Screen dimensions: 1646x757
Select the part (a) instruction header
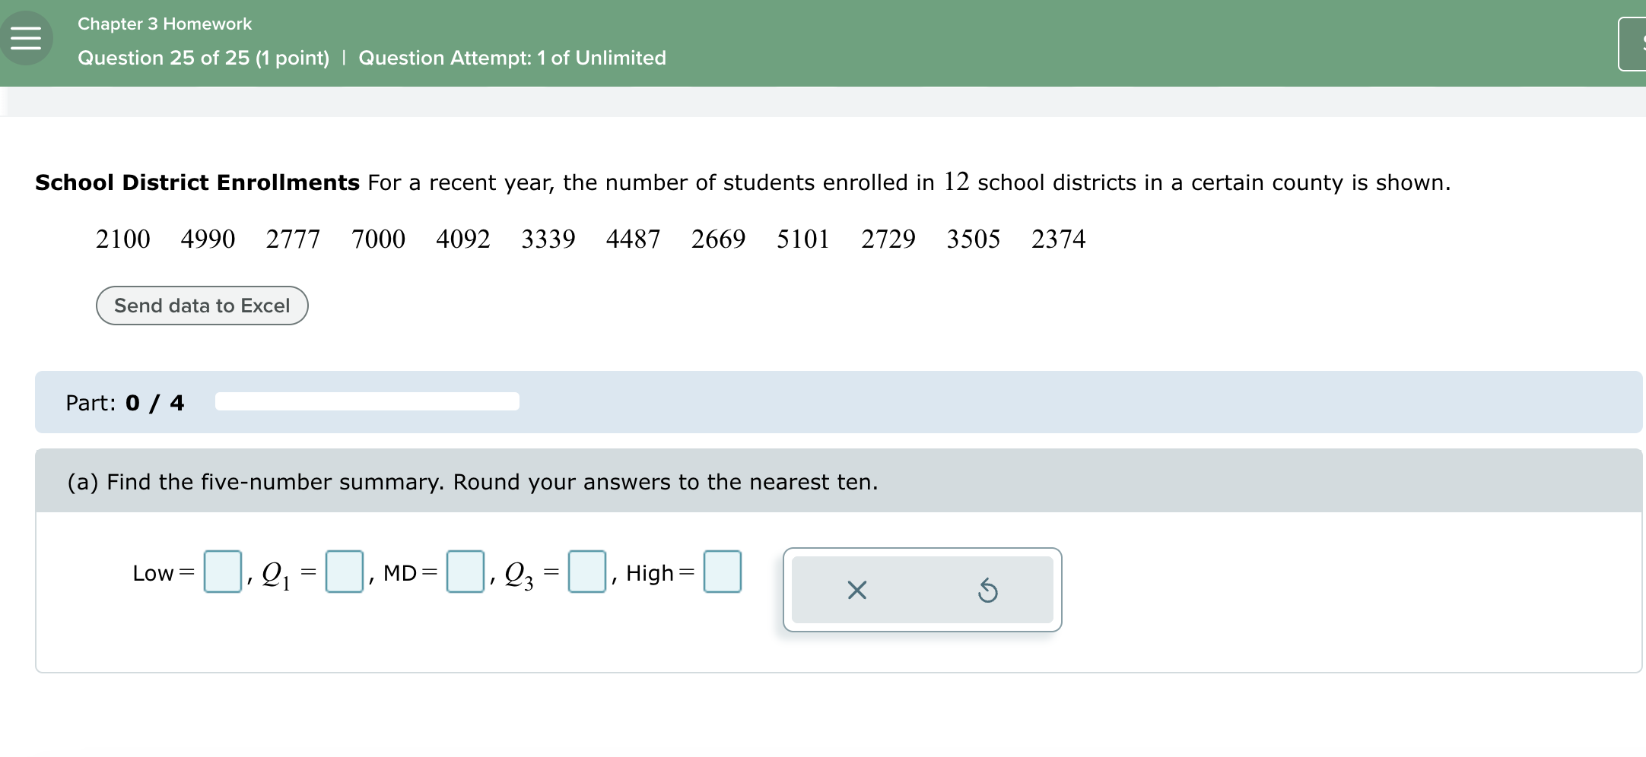coord(472,482)
